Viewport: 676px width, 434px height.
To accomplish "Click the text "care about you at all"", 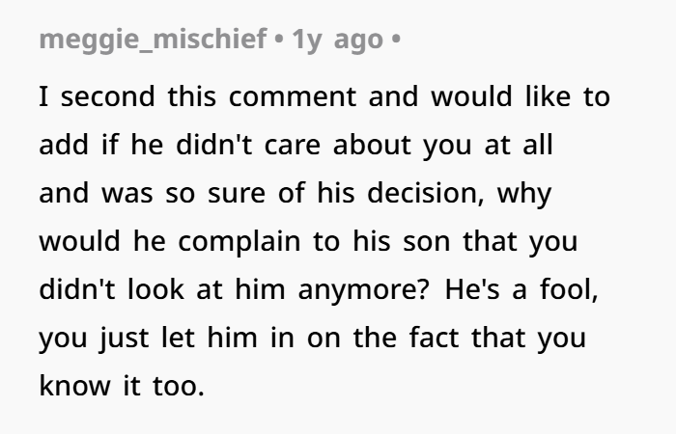I will click(408, 145).
